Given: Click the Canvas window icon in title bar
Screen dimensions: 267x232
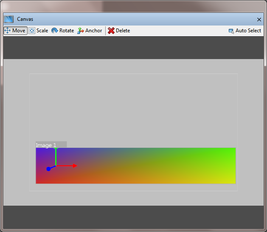Looking at the screenshot, I should [x=8, y=19].
